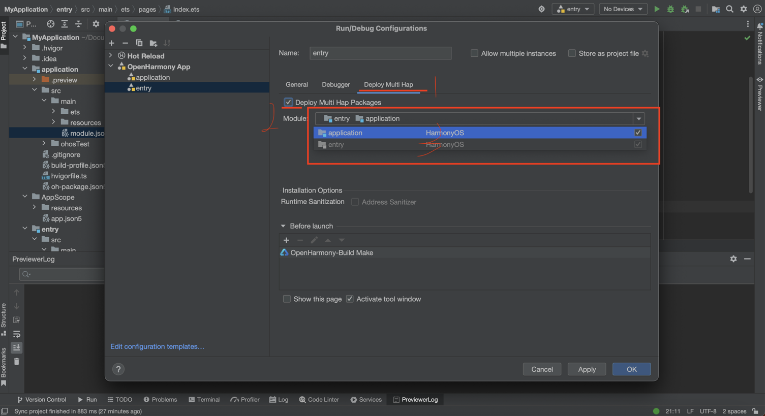Viewport: 765px width, 416px height.
Task: Click the PreviewerLog search field
Action: point(62,274)
